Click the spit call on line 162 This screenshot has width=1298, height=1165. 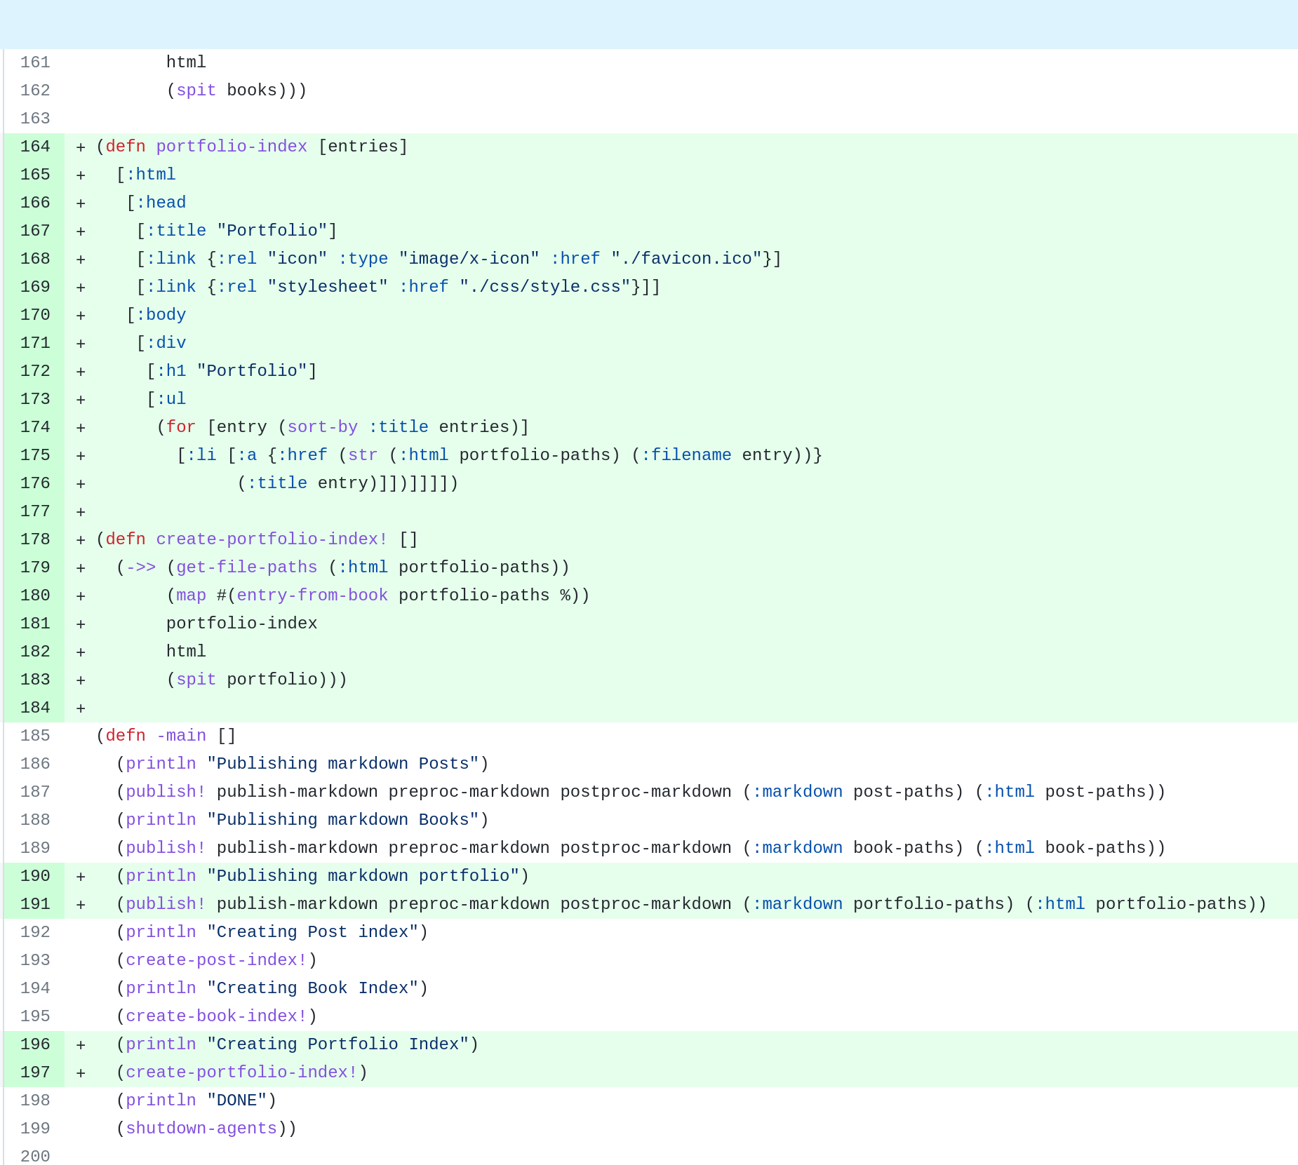coord(196,90)
